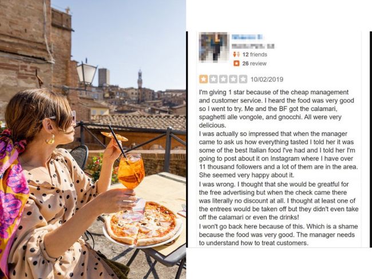Open the 26 review count link

254,63
